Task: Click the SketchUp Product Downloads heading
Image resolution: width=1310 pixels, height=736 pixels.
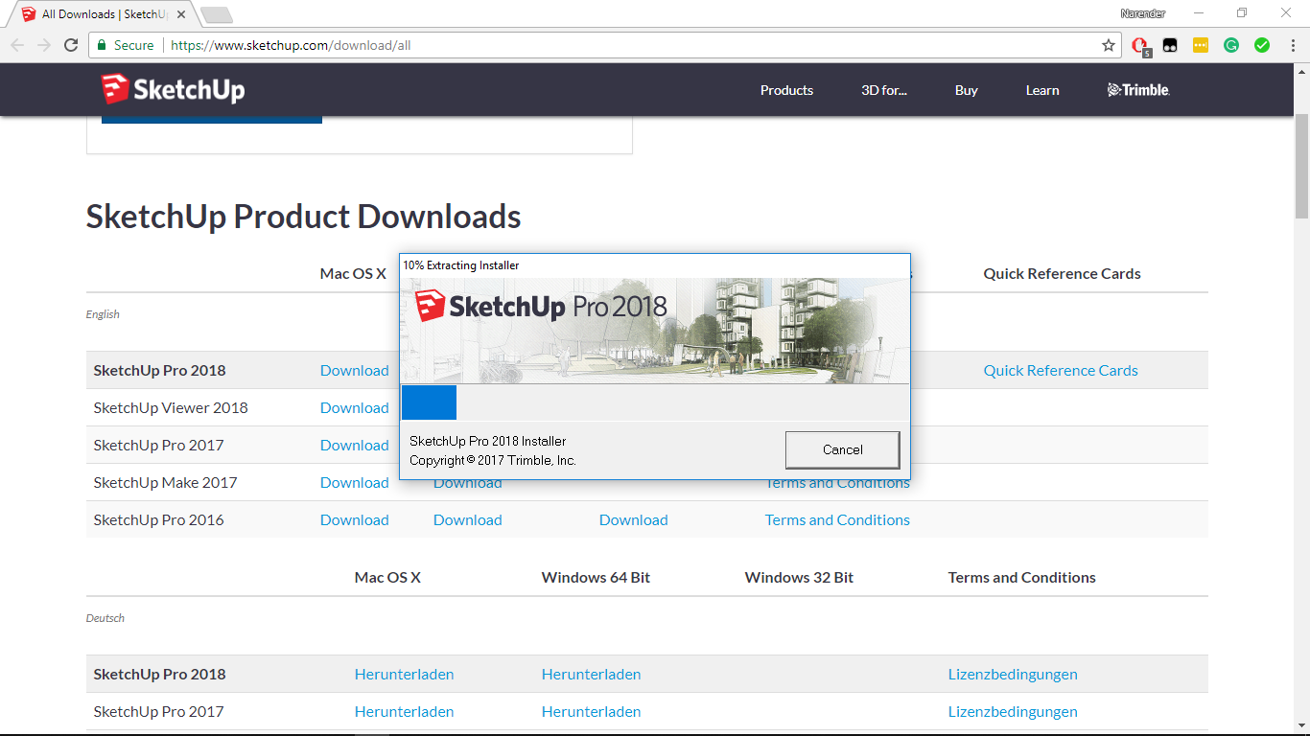Action: 304,217
